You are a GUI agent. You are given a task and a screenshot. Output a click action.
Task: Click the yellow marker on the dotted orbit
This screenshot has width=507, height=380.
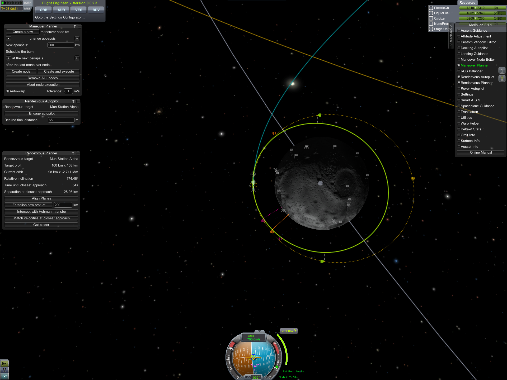click(413, 179)
